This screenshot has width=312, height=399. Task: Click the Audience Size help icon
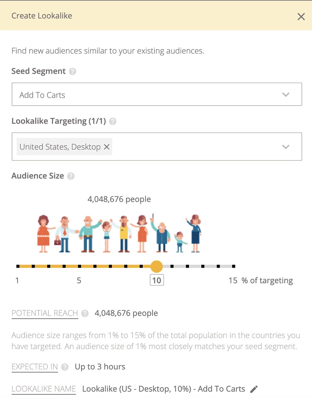(71, 176)
